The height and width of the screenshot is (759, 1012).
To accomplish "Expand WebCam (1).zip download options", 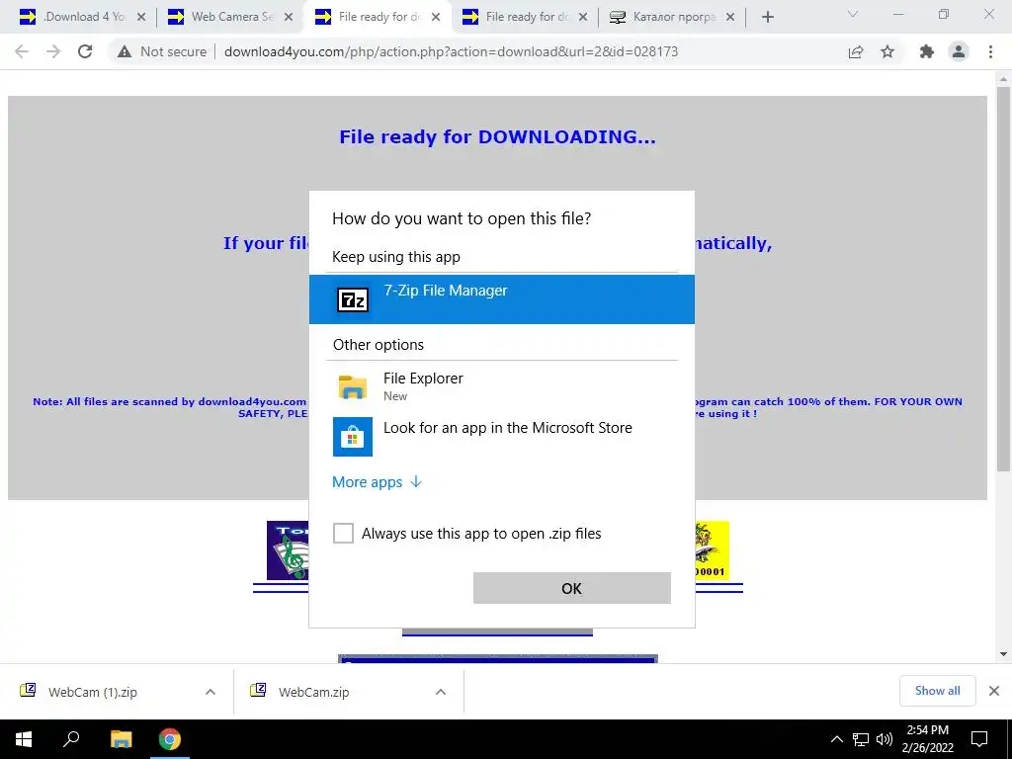I will click(x=211, y=692).
